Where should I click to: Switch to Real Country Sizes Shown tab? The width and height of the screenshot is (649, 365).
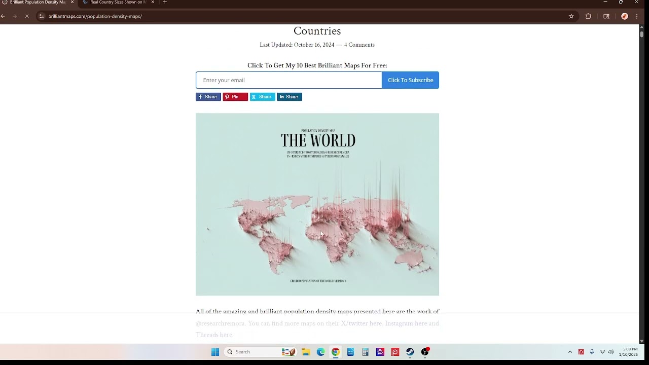(118, 2)
